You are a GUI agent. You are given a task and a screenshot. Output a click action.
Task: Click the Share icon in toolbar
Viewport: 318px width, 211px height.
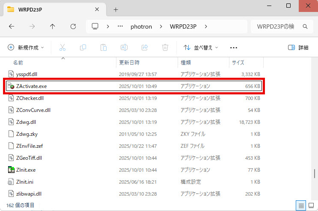pyautogui.click(x=145, y=47)
